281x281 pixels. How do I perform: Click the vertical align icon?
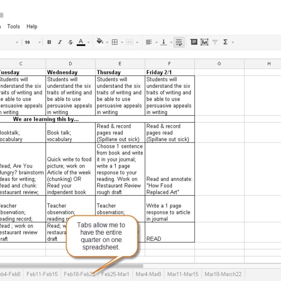pos(164,42)
